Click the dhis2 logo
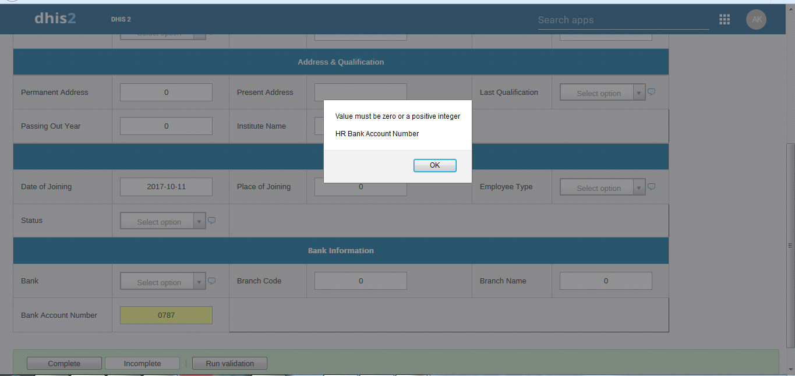The width and height of the screenshot is (795, 376). (55, 19)
